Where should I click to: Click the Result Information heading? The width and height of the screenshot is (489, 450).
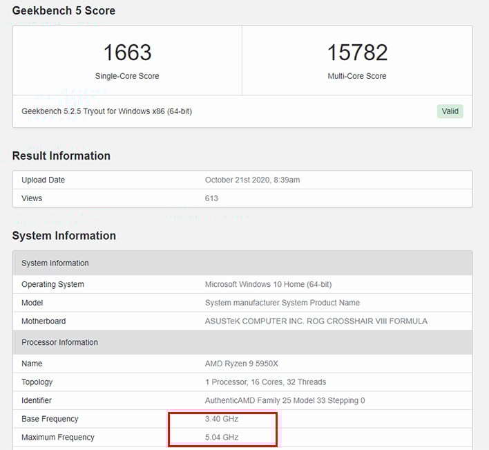[61, 156]
